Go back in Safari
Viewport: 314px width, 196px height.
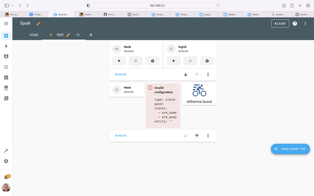tap(20, 5)
